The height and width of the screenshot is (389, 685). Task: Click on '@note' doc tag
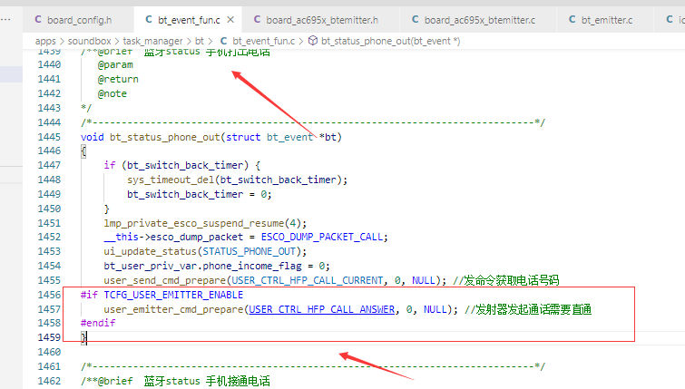113,94
